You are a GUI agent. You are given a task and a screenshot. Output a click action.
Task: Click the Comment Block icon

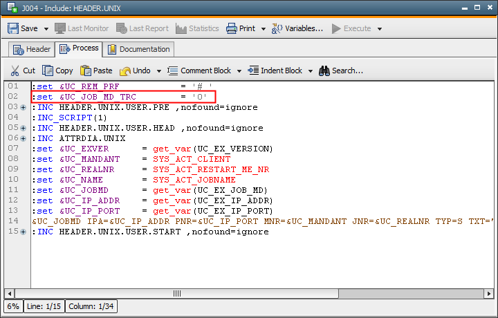tap(172, 71)
